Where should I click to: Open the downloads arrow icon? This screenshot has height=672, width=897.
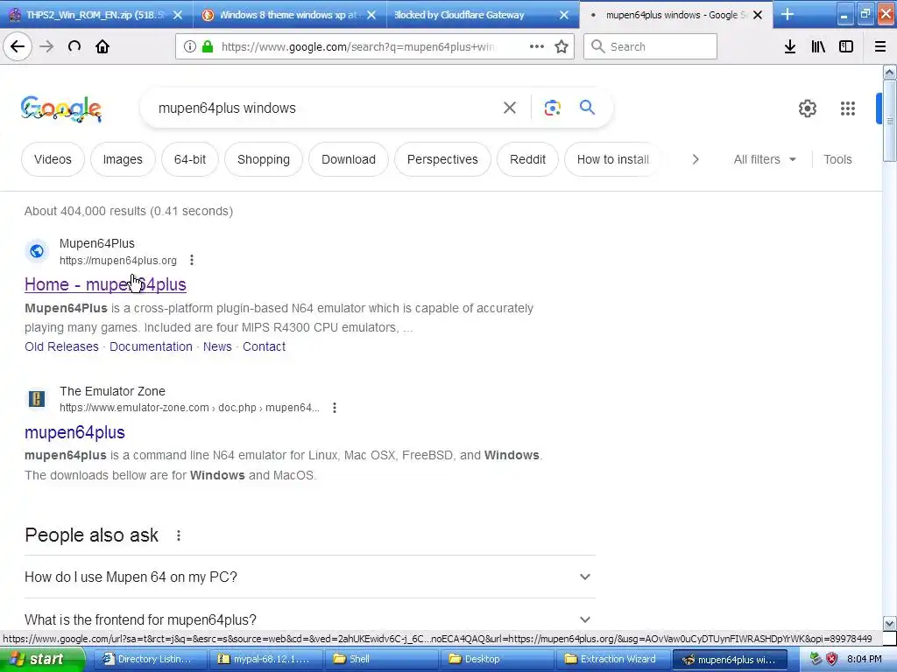[790, 46]
